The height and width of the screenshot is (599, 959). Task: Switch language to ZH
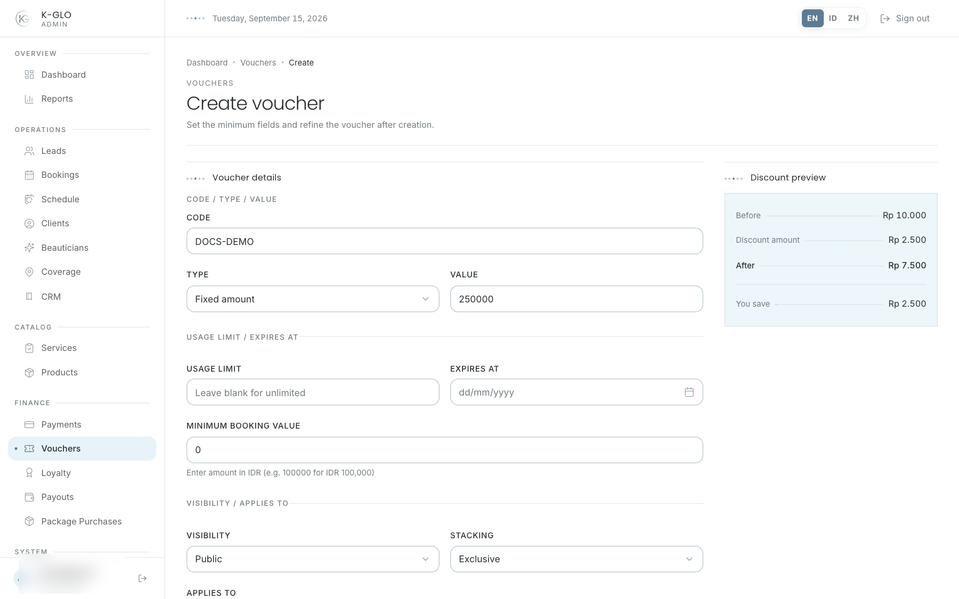pos(853,18)
